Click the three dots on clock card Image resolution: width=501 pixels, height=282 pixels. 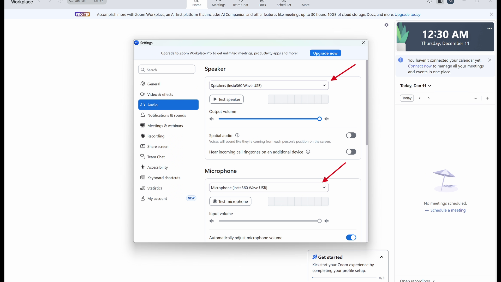(x=490, y=28)
